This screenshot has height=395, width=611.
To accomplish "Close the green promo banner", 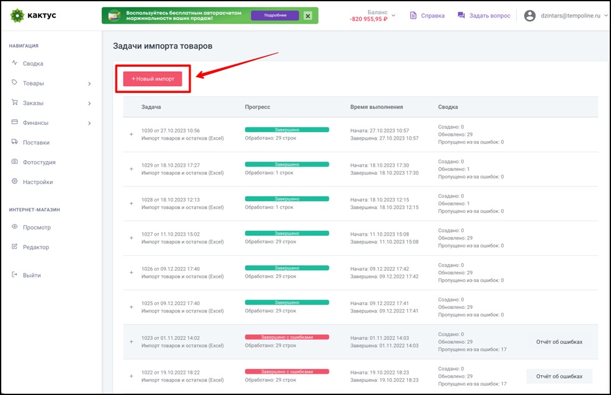I will pos(307,16).
